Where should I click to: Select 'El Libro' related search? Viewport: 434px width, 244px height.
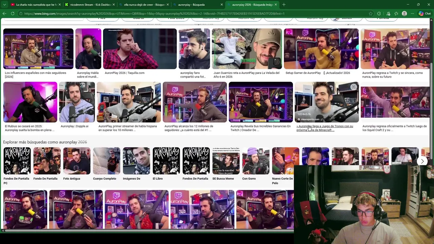(x=166, y=164)
